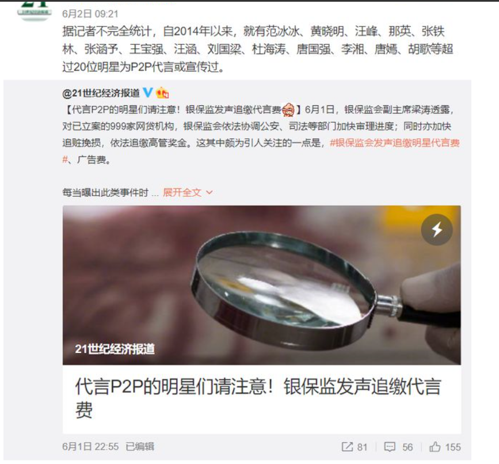Open the 21 avatar profile picture
This screenshot has height=464, width=499.
click(35, 10)
